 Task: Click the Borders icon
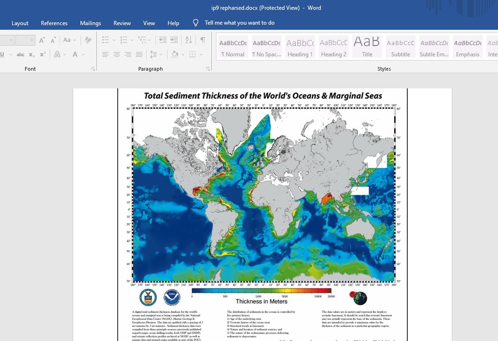click(193, 54)
